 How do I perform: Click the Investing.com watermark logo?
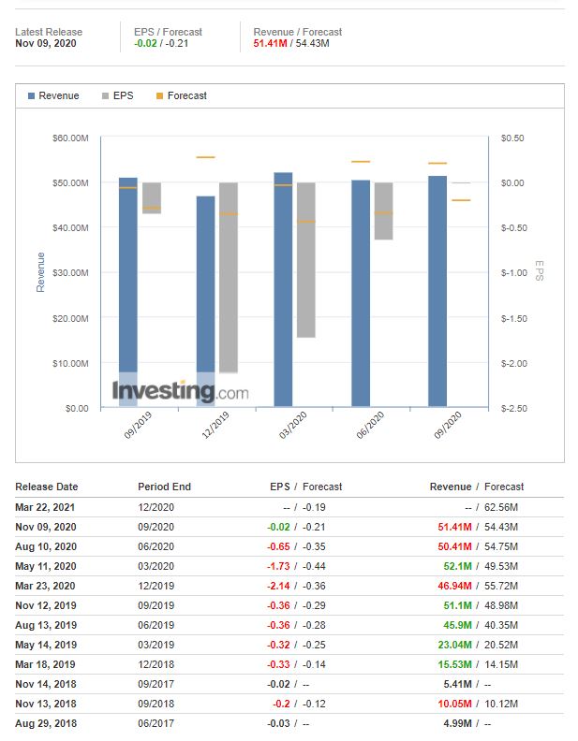(181, 391)
